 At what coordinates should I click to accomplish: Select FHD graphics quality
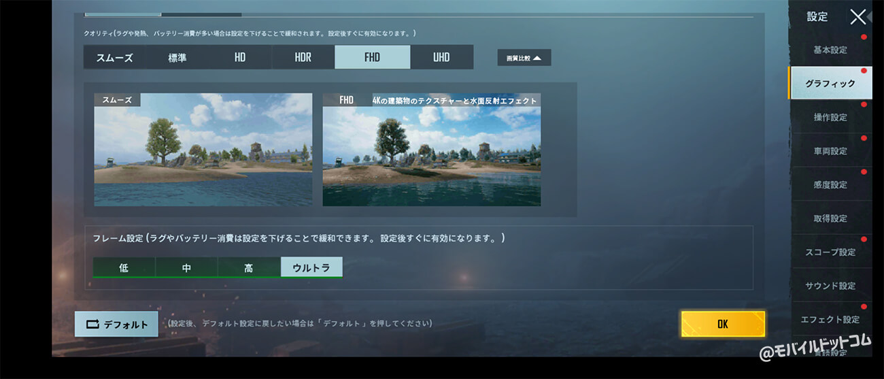coord(372,57)
